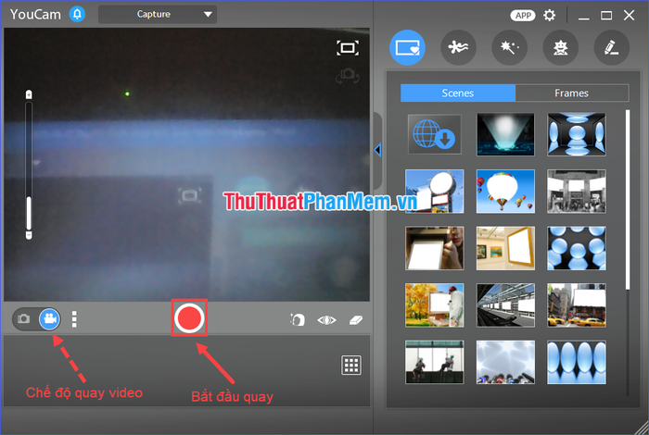Switch to the Frames tab

pos(572,93)
